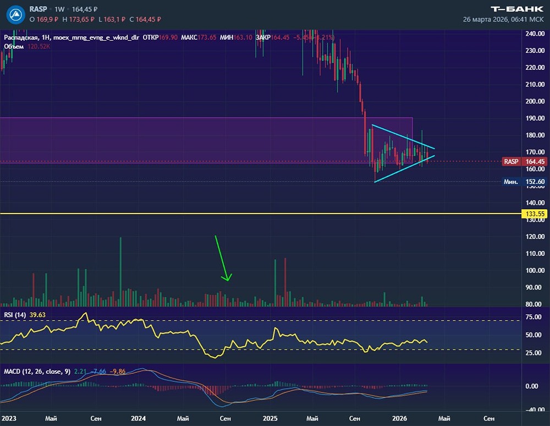
Task: Open the 1W timeframe label in header
Action: (x=59, y=9)
